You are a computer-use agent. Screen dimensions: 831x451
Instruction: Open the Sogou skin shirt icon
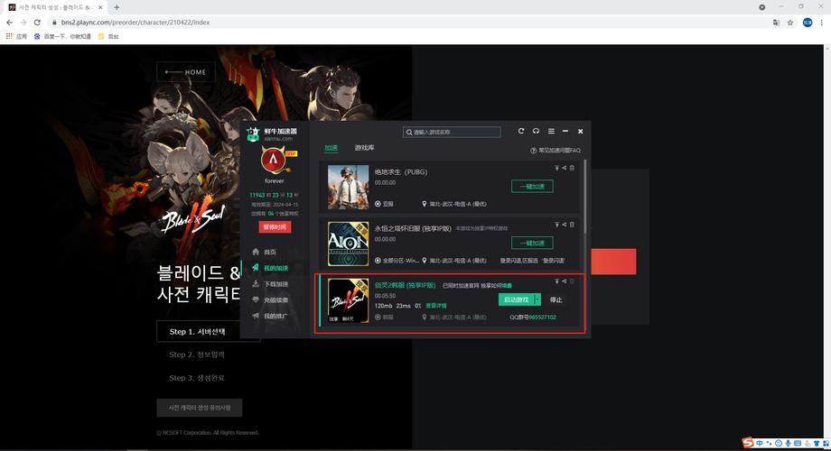tap(817, 443)
